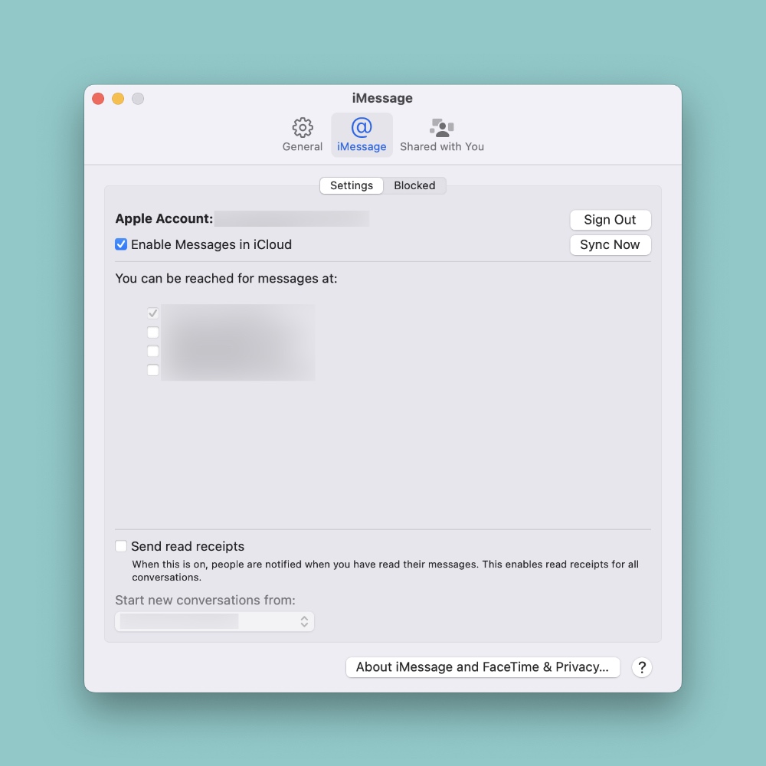766x766 pixels.
Task: Click the grayed checked first address checkbox
Action: (153, 313)
